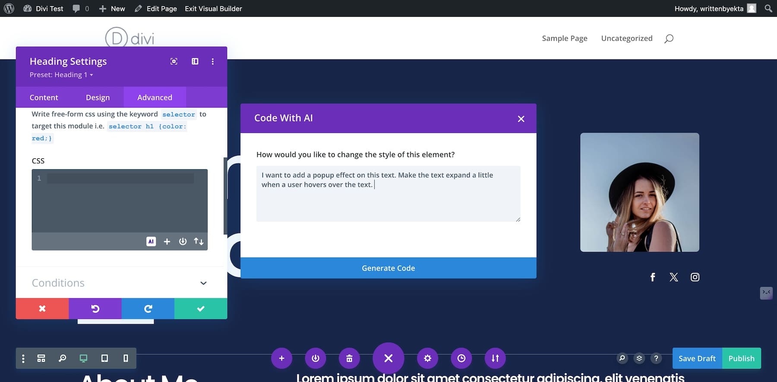Click the purple undo button
777x382 pixels.
[x=95, y=309]
